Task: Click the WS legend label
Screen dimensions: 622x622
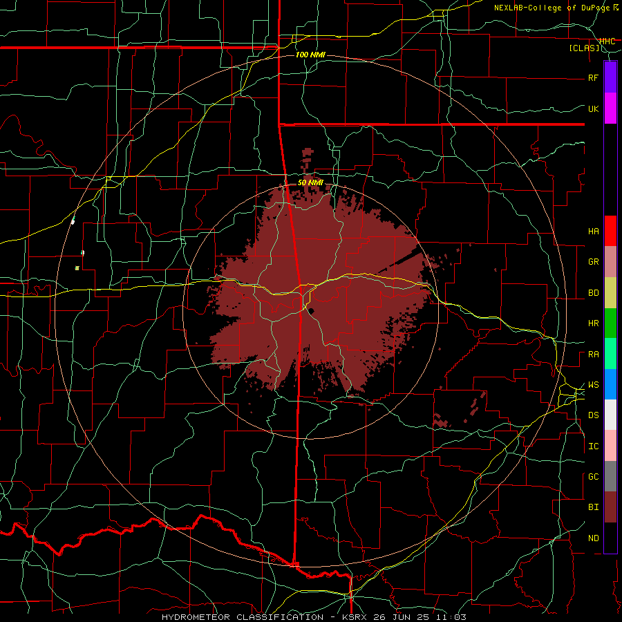Action: click(x=594, y=385)
